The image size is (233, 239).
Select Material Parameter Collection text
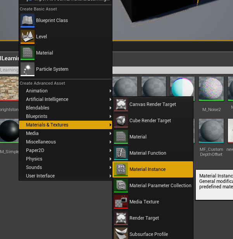pyautogui.click(x=161, y=186)
